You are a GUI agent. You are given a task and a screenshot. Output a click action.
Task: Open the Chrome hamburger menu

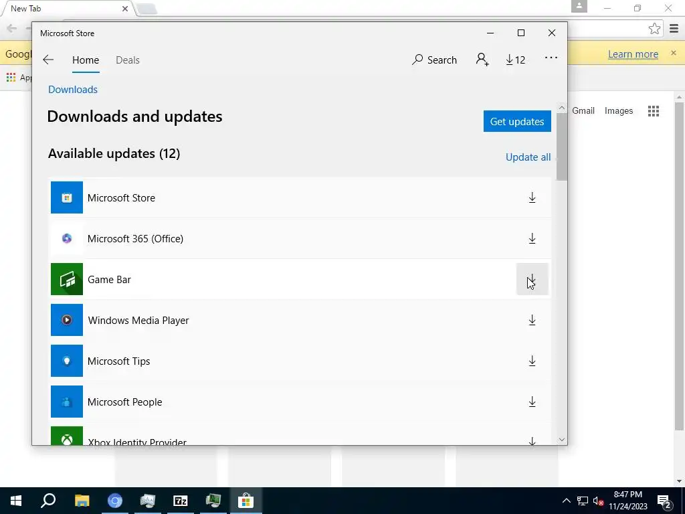click(674, 29)
